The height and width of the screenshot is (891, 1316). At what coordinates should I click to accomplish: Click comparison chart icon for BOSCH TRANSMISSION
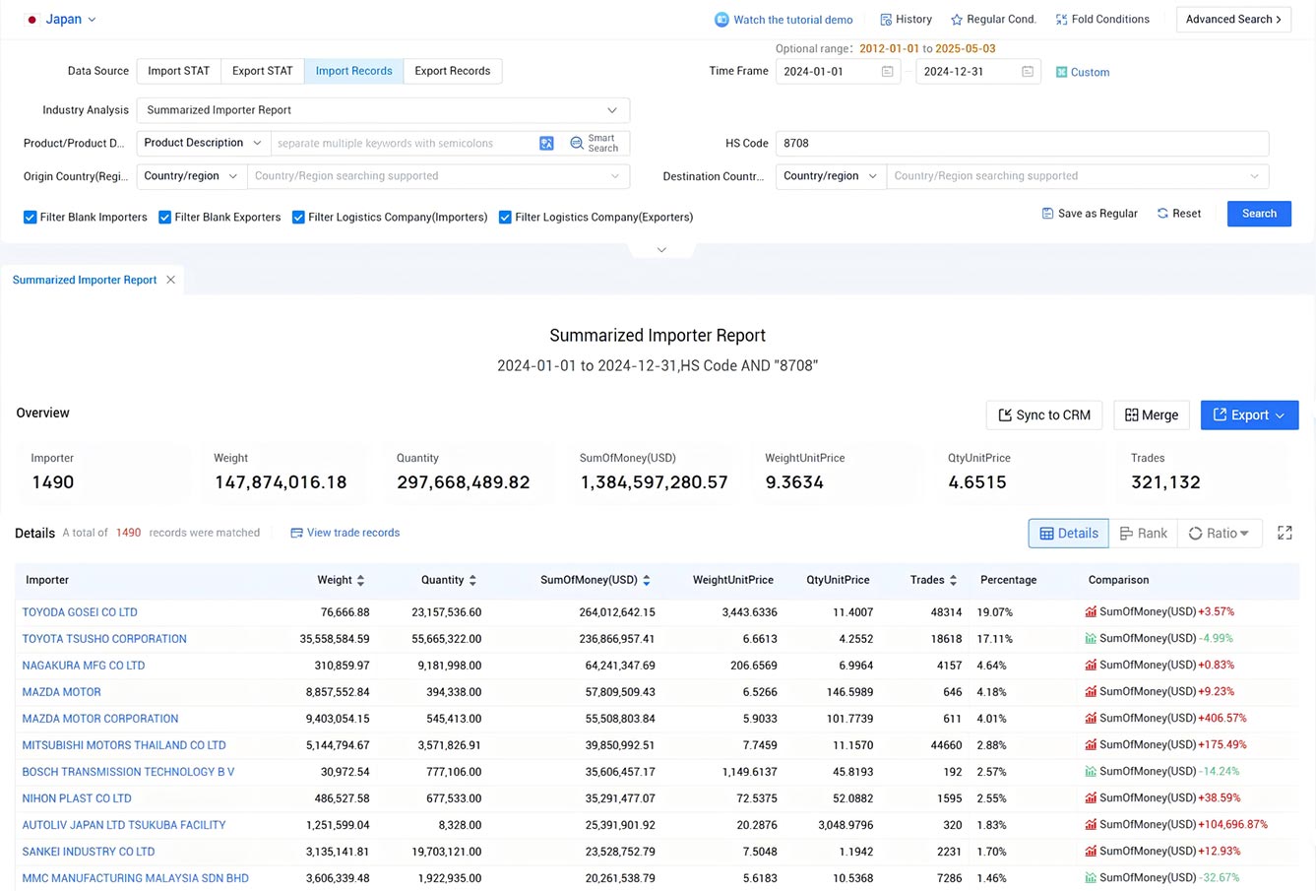click(1091, 772)
